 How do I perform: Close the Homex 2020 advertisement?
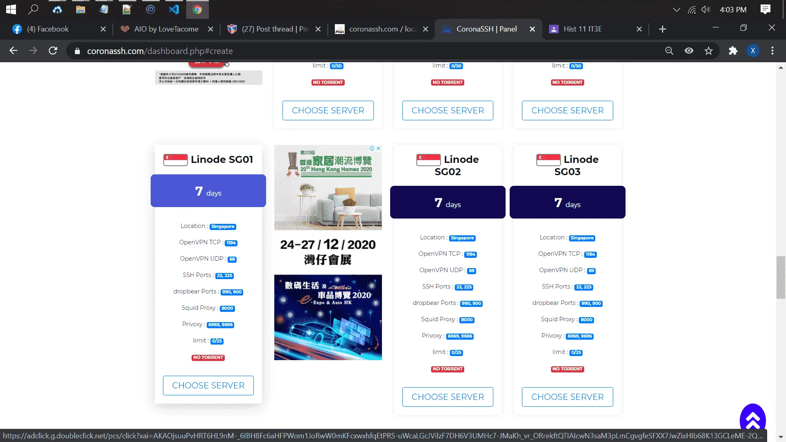(x=379, y=148)
